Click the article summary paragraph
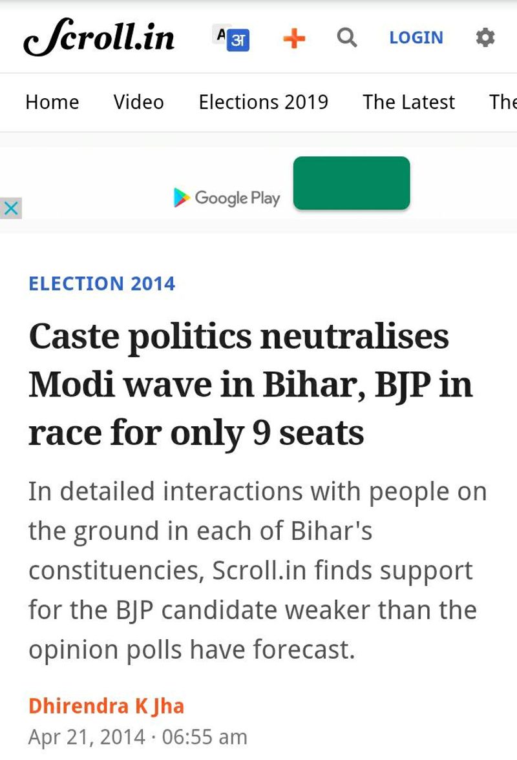This screenshot has height=760, width=517. click(x=257, y=570)
